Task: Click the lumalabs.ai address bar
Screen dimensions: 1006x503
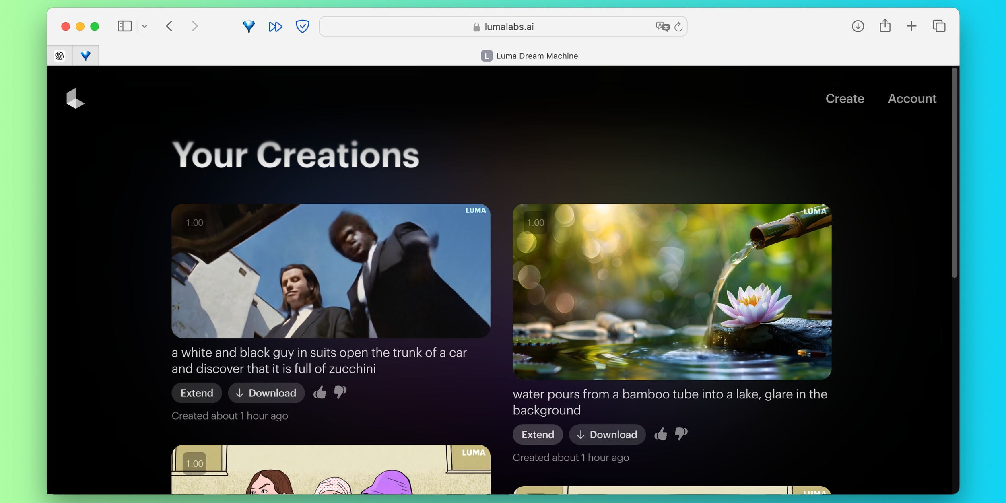Action: 503,27
